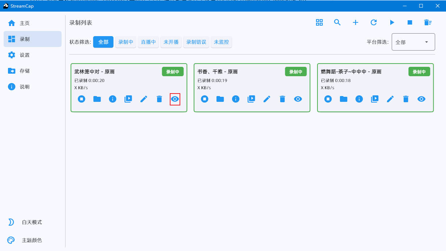Toggle monitoring eye on 燃舞蹈-茶子 card
This screenshot has width=446, height=251.
421,99
